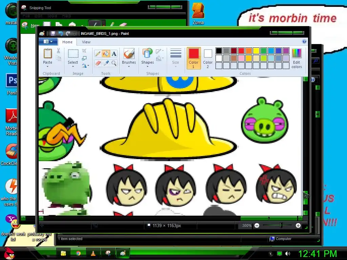
Task: Click the Cut scissors icon
Action: tap(58, 51)
